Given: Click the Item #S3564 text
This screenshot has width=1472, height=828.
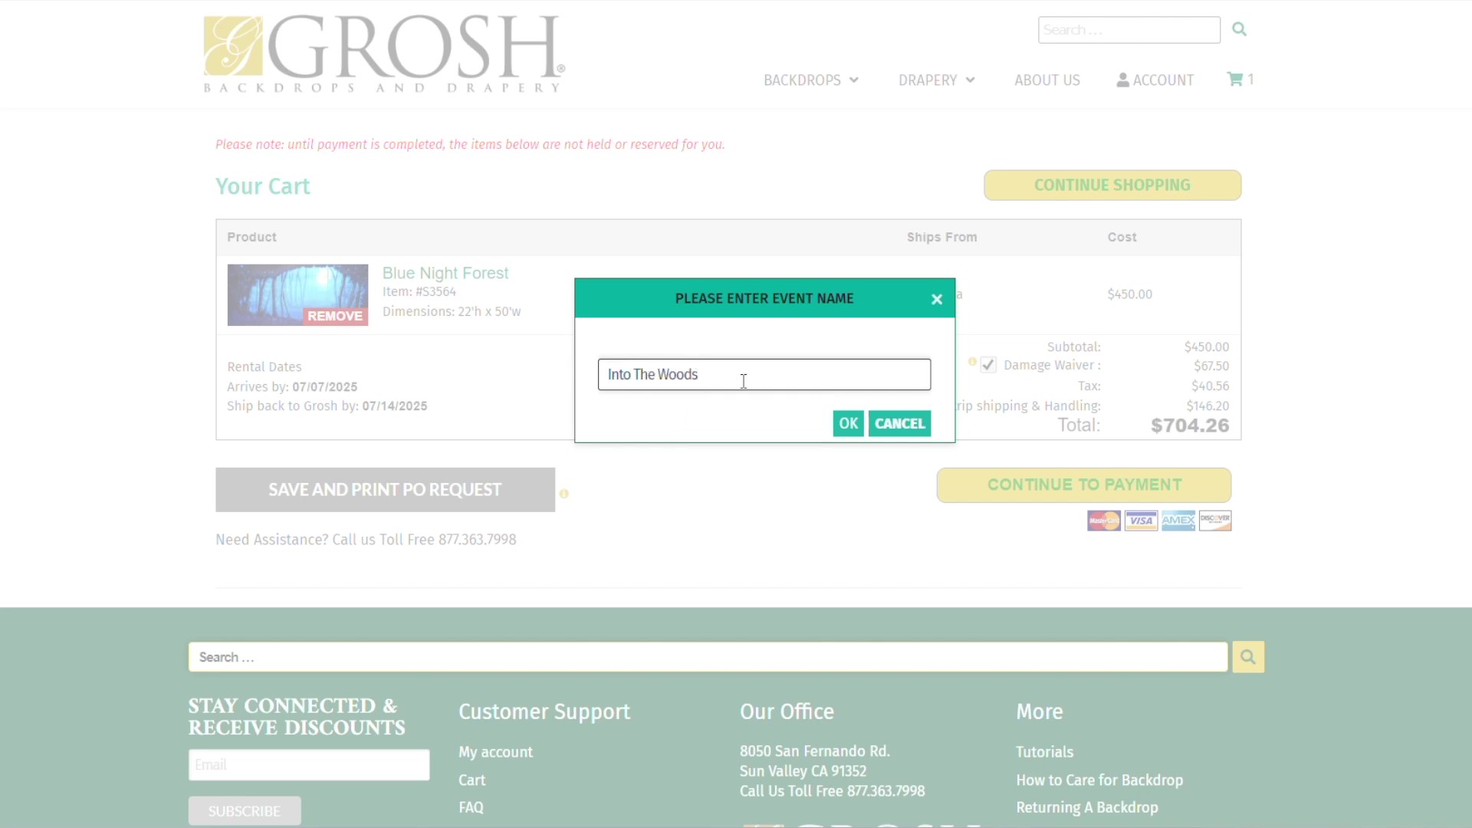Looking at the screenshot, I should [x=419, y=292].
